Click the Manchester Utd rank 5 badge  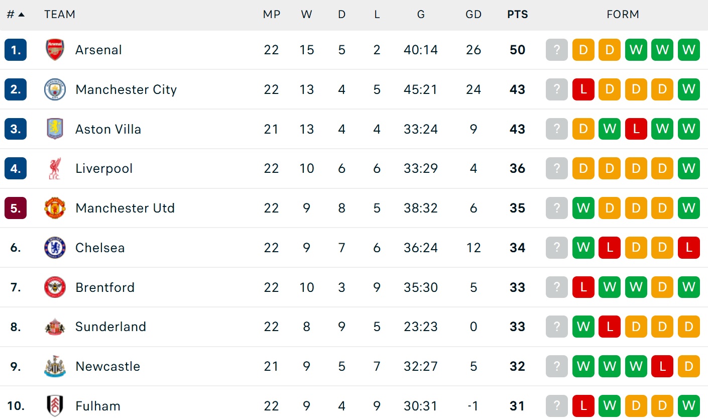click(16, 208)
